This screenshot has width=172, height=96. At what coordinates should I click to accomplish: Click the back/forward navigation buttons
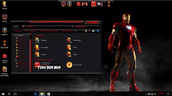(x=16, y=27)
